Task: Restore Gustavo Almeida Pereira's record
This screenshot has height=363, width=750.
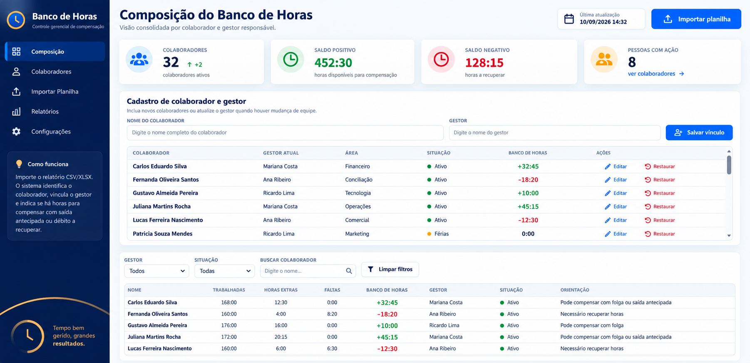Action: pos(660,193)
